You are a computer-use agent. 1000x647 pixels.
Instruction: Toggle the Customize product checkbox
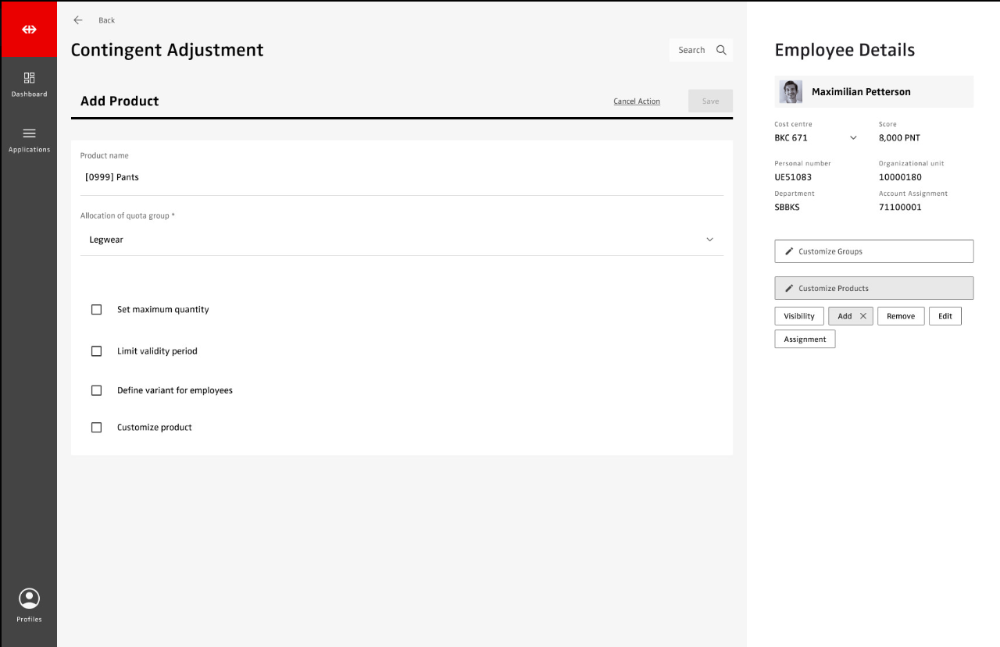click(97, 428)
